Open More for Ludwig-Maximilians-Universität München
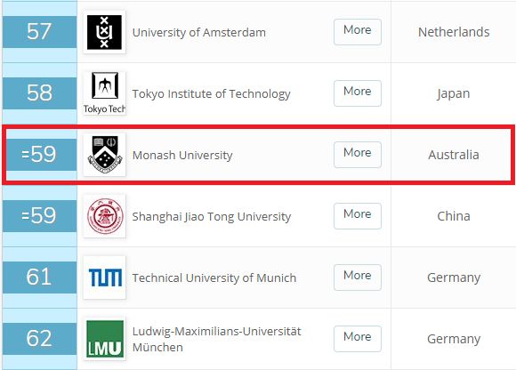This screenshot has height=370, width=516. (x=358, y=339)
